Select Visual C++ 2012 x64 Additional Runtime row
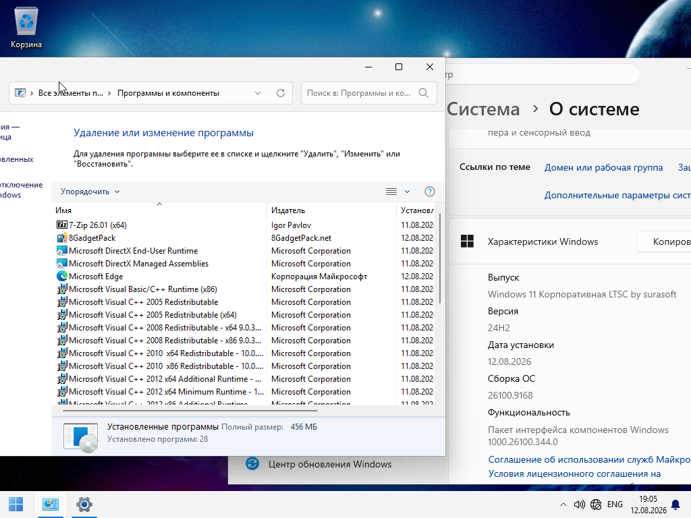Screen dimensions: 691x518 pos(244,378)
